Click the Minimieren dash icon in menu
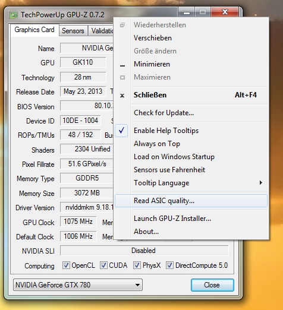The image size is (283, 310). tap(122, 65)
